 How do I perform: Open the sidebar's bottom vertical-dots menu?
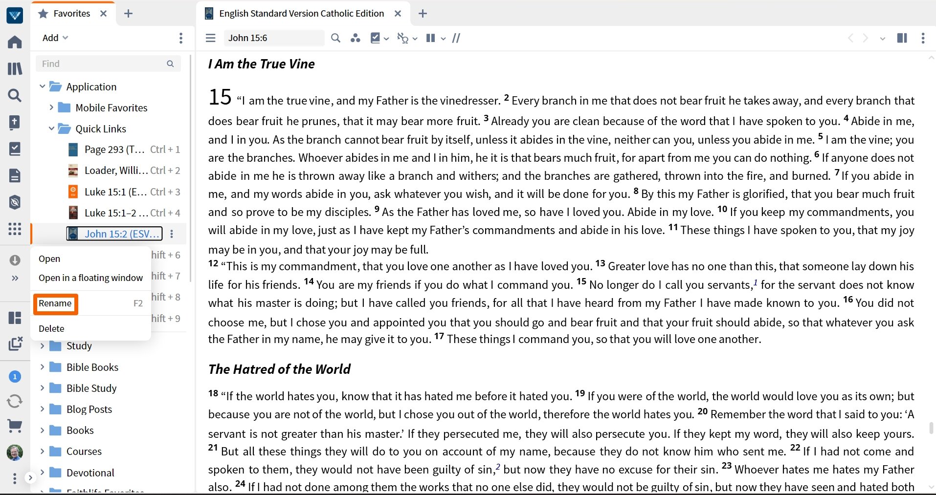pos(15,478)
